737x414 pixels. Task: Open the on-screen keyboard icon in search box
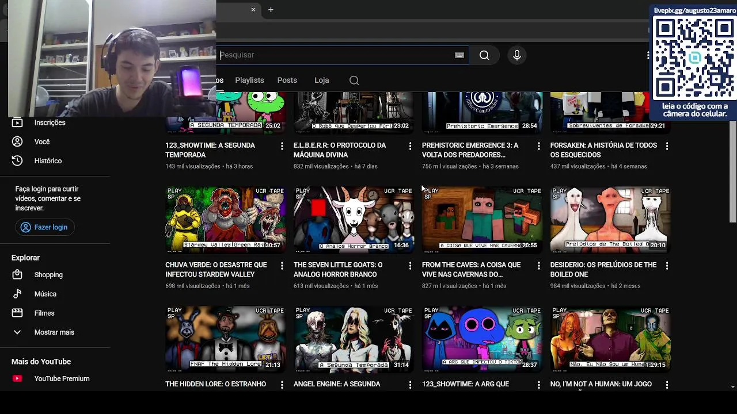click(x=459, y=55)
